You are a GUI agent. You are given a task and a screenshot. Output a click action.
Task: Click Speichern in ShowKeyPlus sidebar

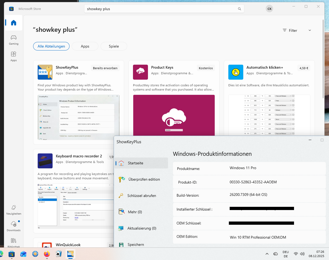(141, 245)
